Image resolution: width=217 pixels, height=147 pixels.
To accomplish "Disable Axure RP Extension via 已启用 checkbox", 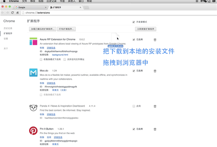I will coord(134,39).
